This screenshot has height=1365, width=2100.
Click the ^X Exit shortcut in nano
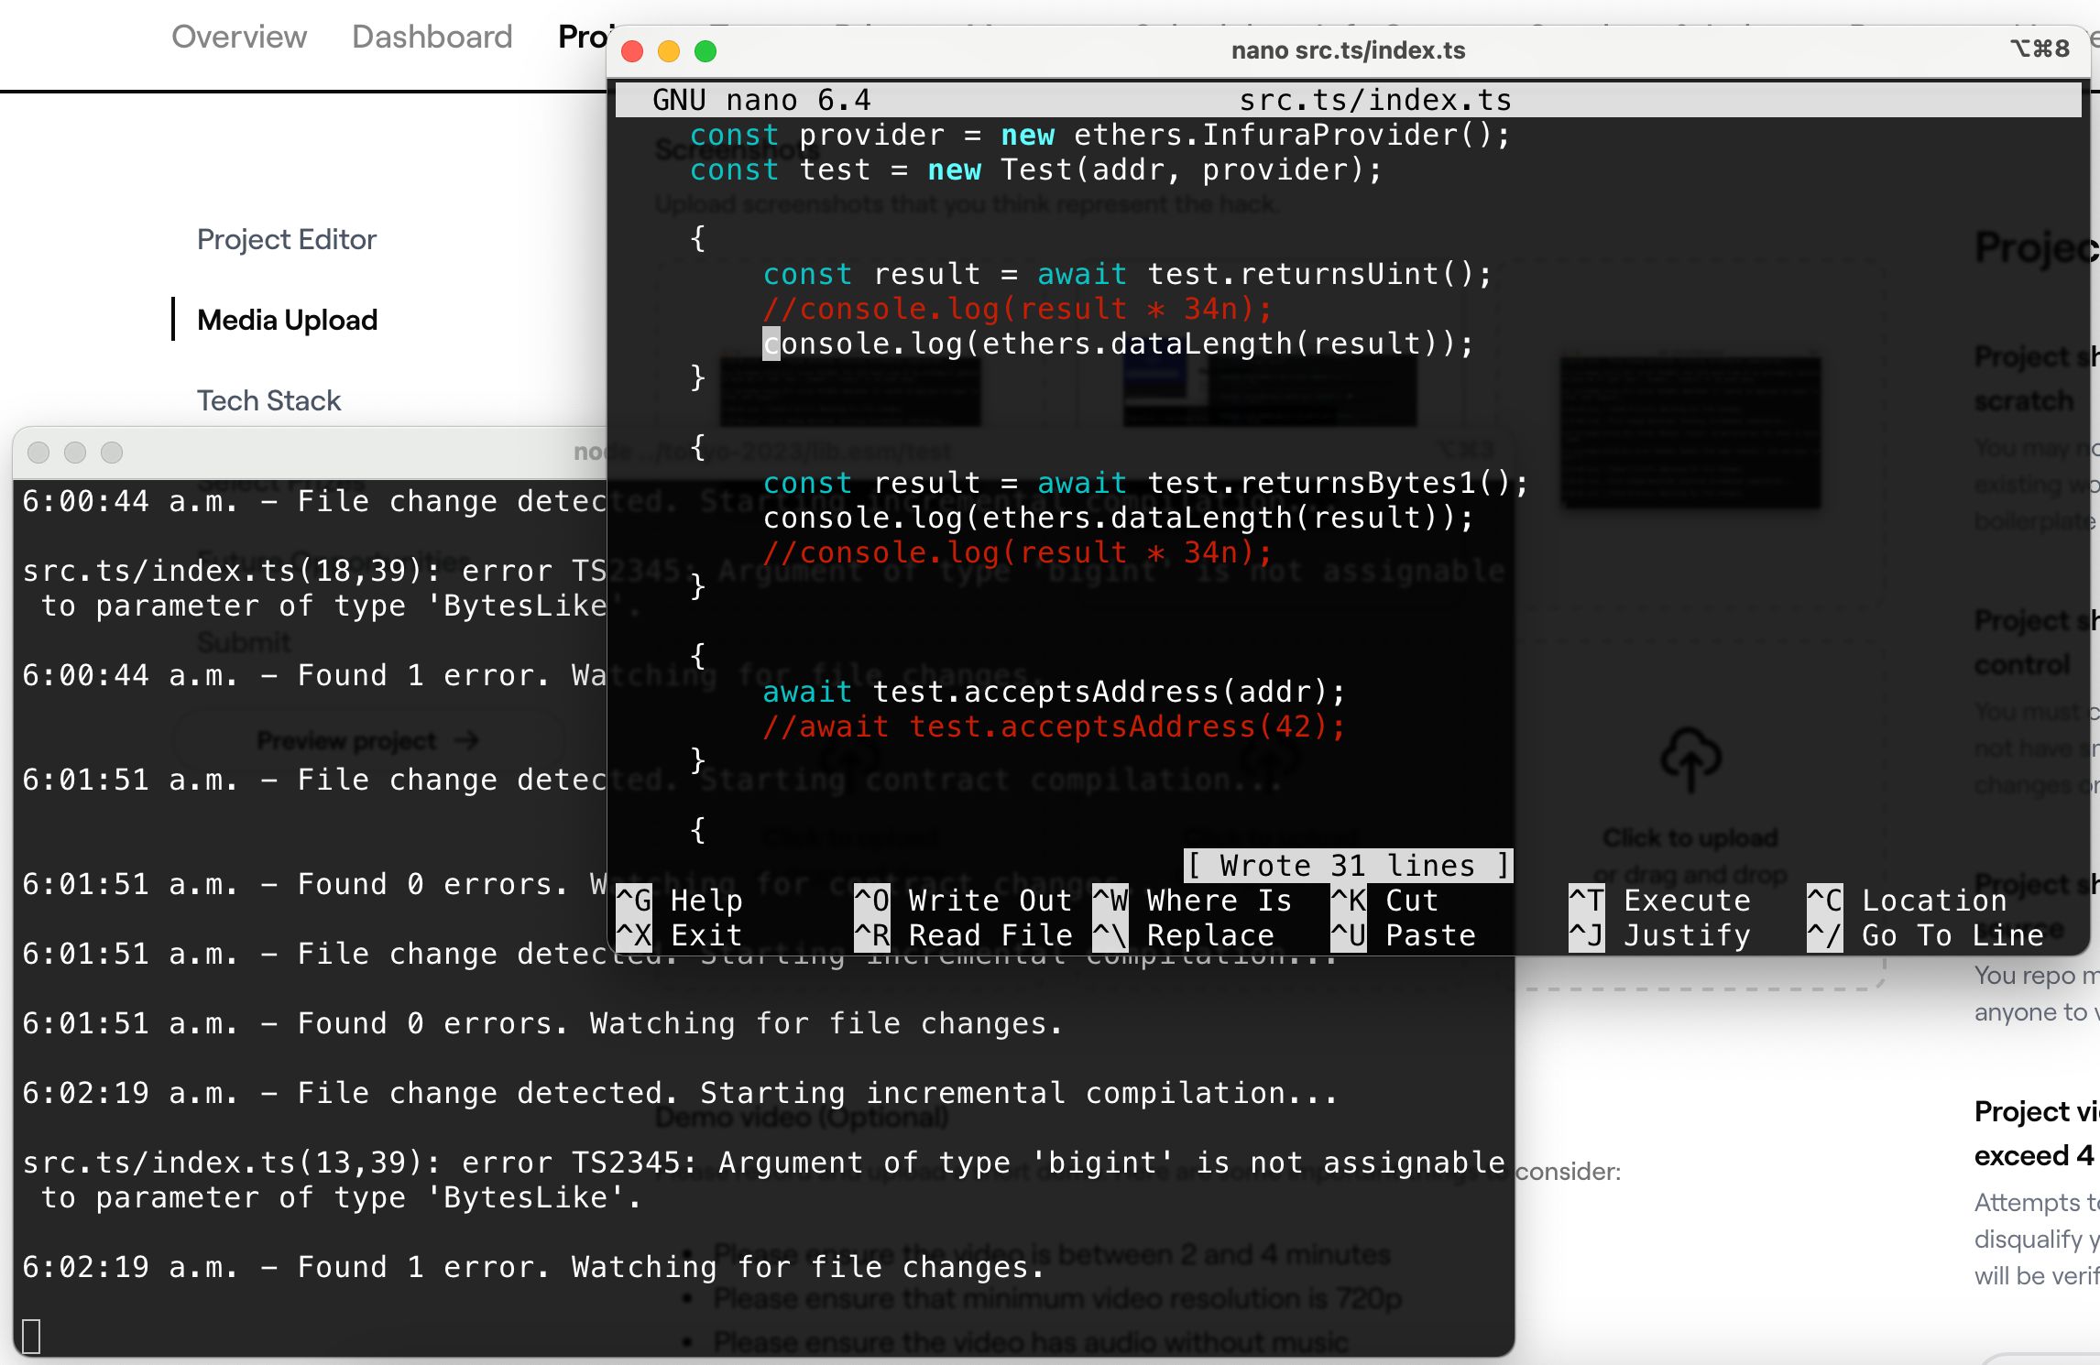coord(680,935)
